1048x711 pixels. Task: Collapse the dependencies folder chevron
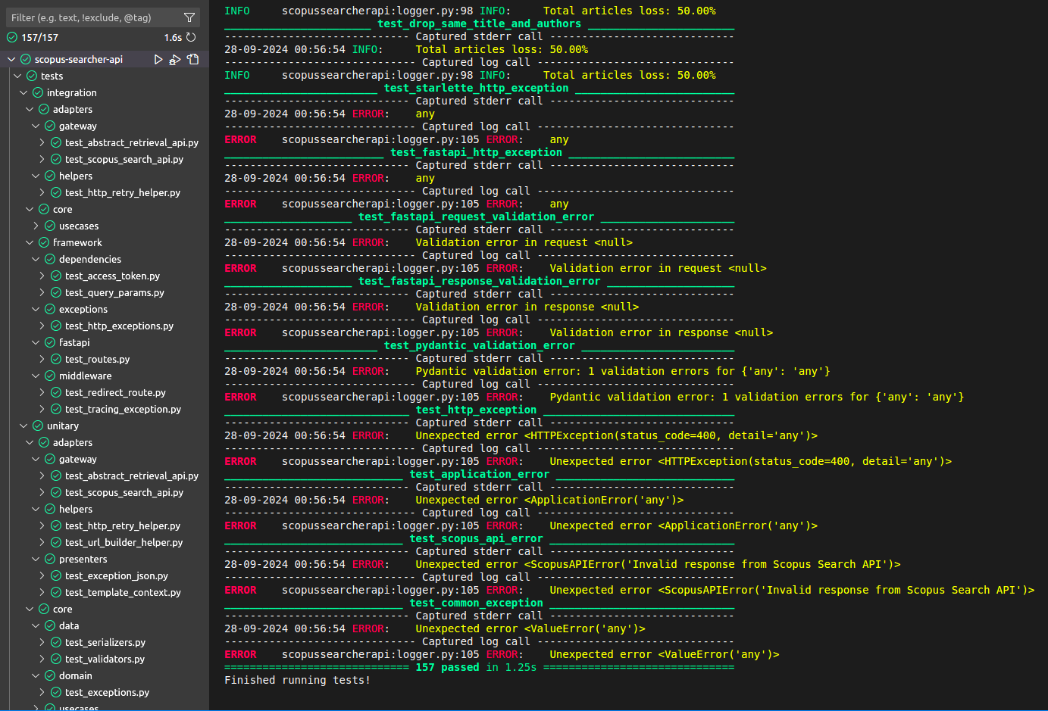[36, 259]
